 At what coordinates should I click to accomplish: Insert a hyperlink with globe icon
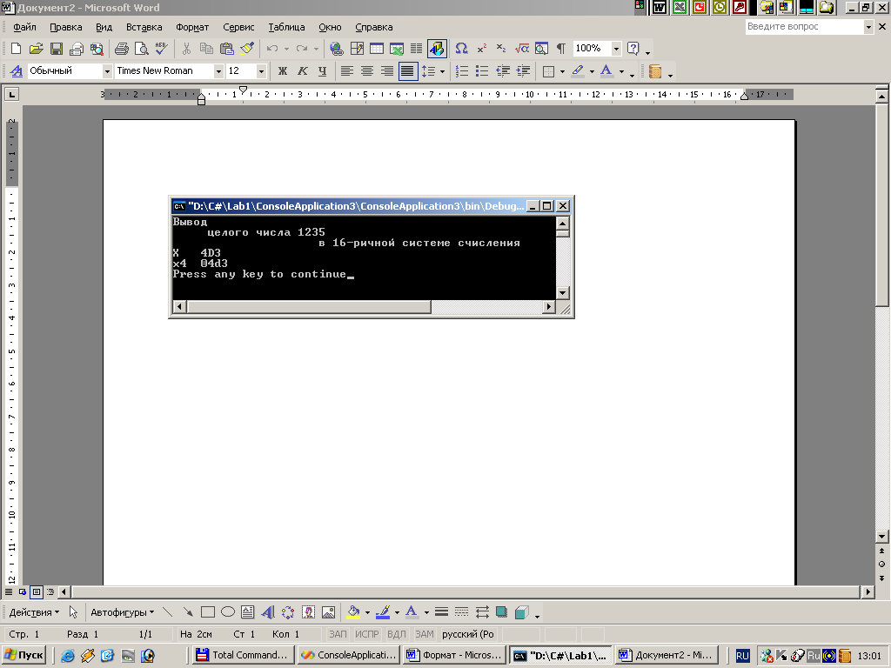pyautogui.click(x=337, y=49)
